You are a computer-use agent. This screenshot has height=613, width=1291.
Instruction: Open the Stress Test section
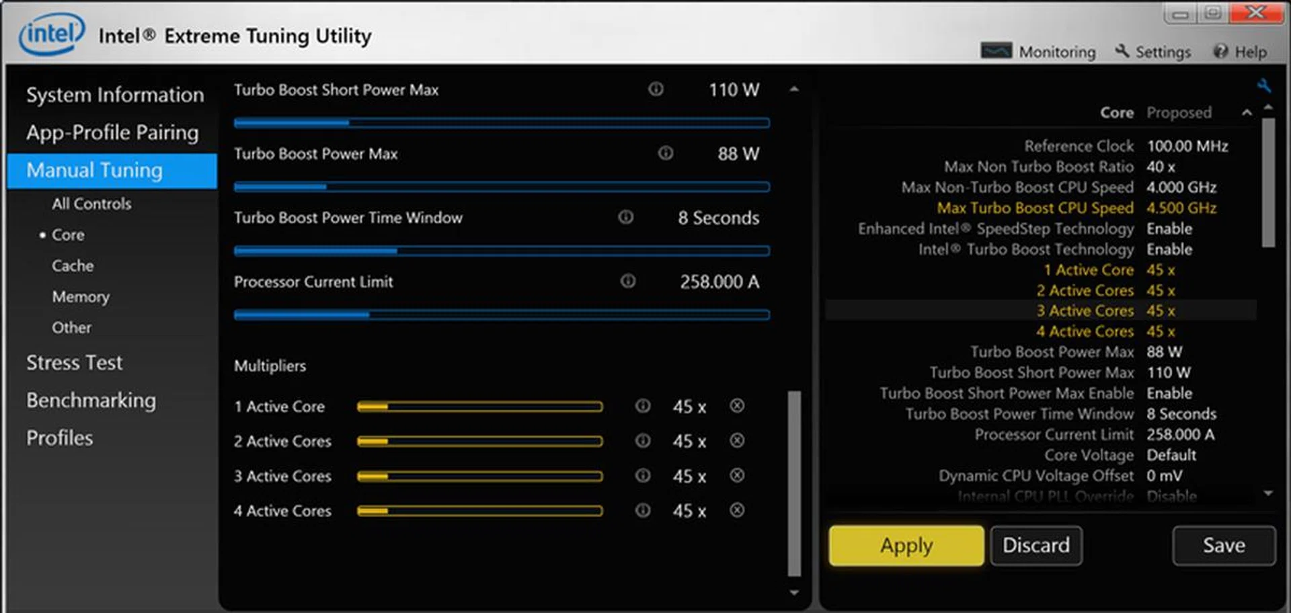pos(74,363)
